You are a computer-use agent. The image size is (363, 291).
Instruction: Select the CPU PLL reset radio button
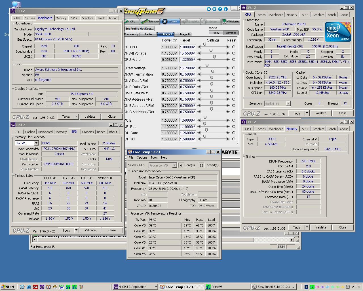234,47
